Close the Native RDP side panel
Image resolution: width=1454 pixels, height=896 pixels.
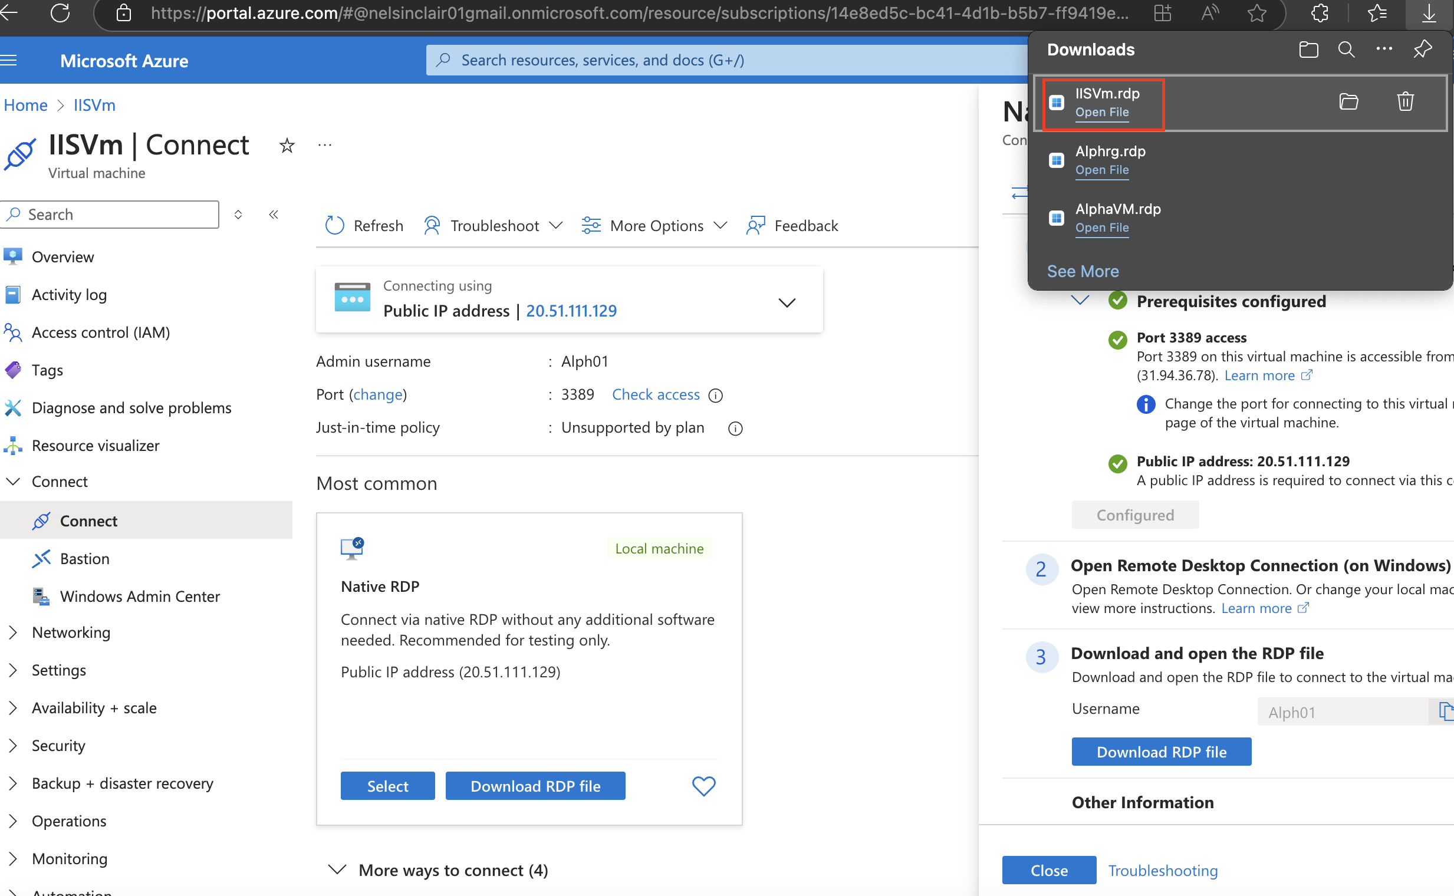coord(1048,870)
